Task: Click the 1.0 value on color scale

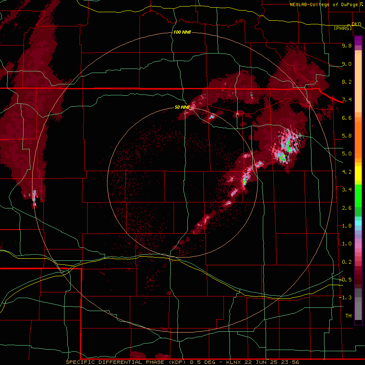Action: pyautogui.click(x=347, y=244)
